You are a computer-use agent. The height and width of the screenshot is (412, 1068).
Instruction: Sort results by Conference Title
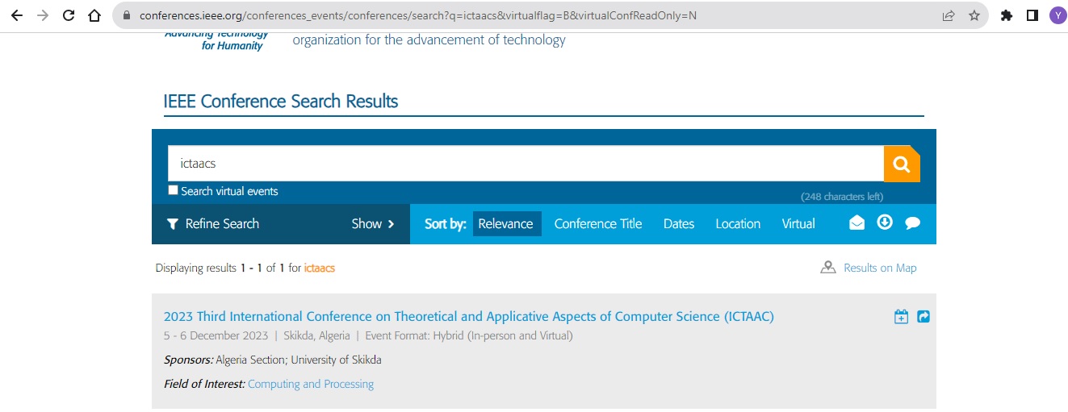(x=598, y=224)
